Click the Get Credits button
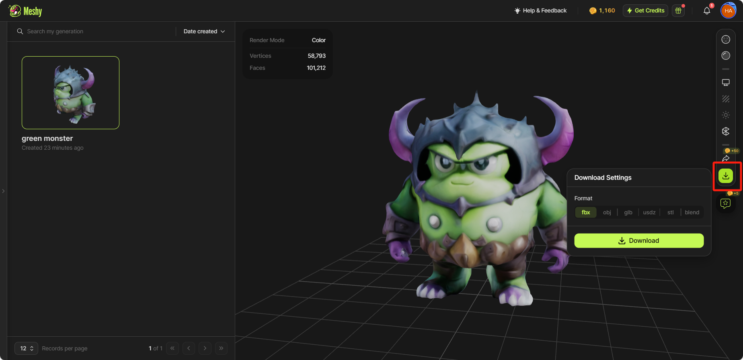The width and height of the screenshot is (743, 360). pyautogui.click(x=645, y=10)
